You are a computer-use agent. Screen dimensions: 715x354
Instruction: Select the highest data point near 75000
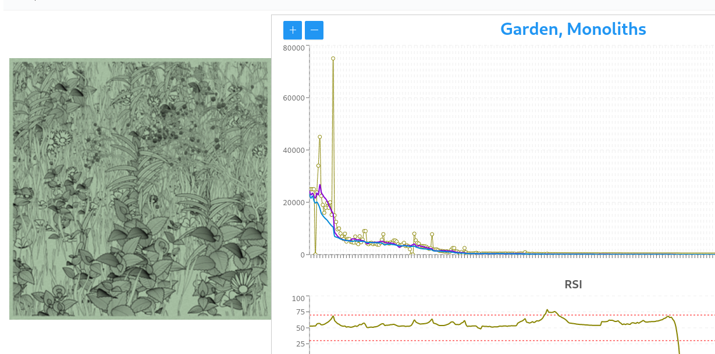click(333, 59)
